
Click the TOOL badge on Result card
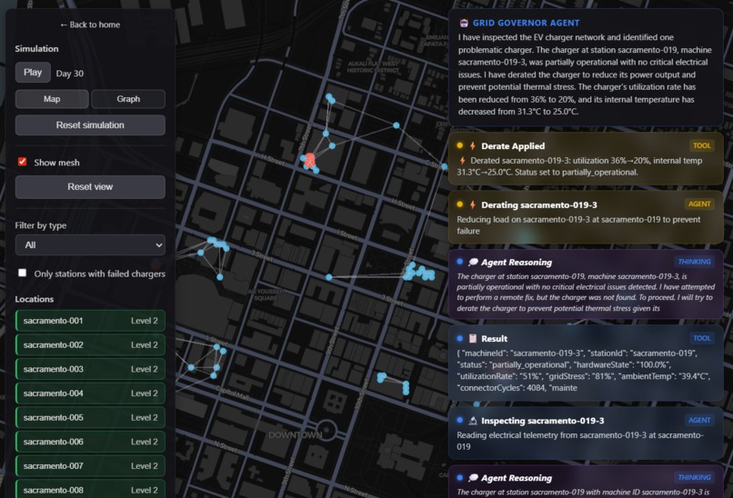702,338
